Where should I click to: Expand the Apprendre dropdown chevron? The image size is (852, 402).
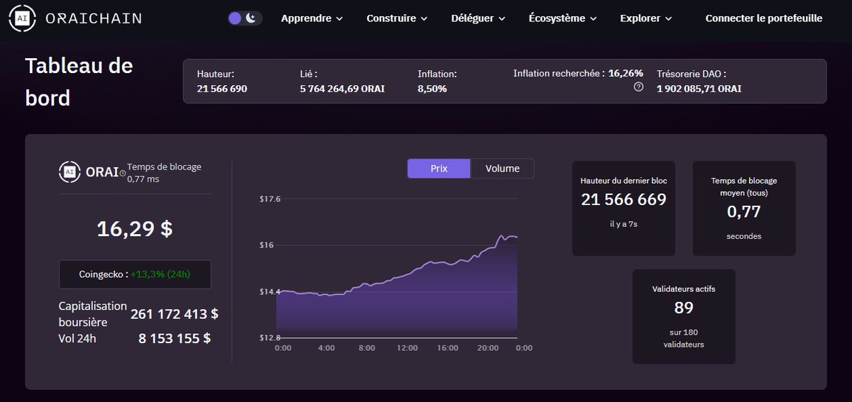tap(339, 19)
